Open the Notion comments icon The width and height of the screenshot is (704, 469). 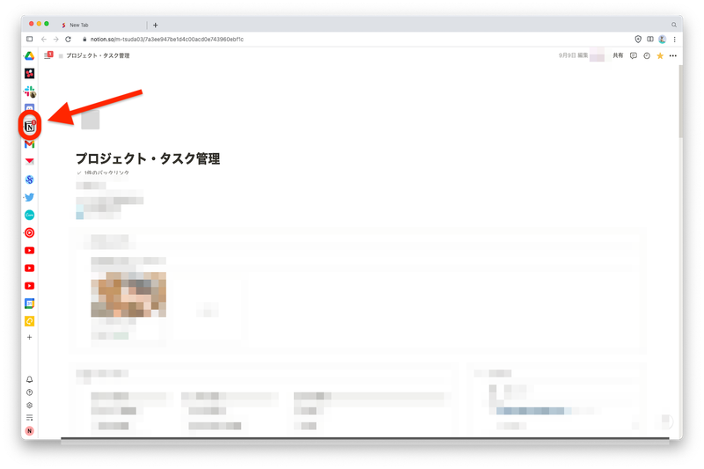(634, 55)
